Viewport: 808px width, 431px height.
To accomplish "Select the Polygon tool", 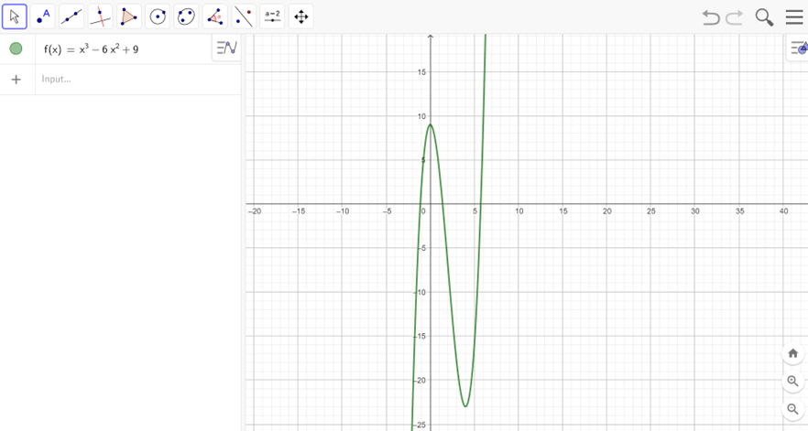I will click(x=129, y=16).
